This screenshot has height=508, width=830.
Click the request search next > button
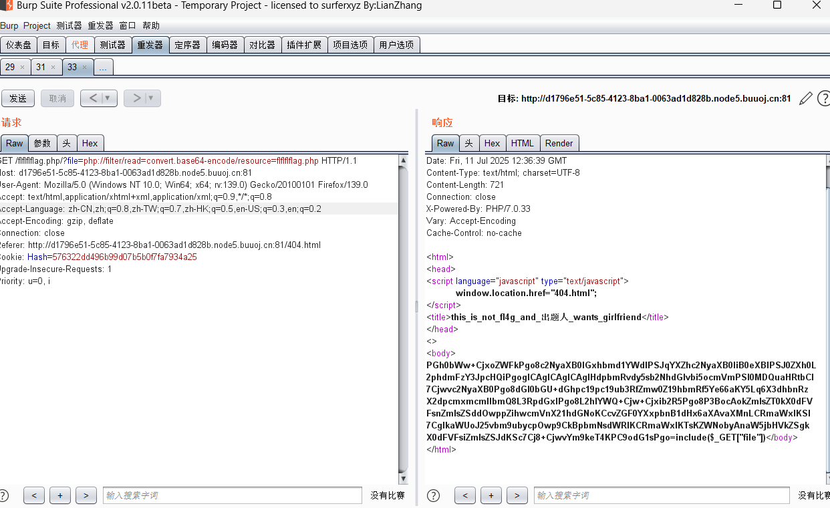(x=86, y=495)
